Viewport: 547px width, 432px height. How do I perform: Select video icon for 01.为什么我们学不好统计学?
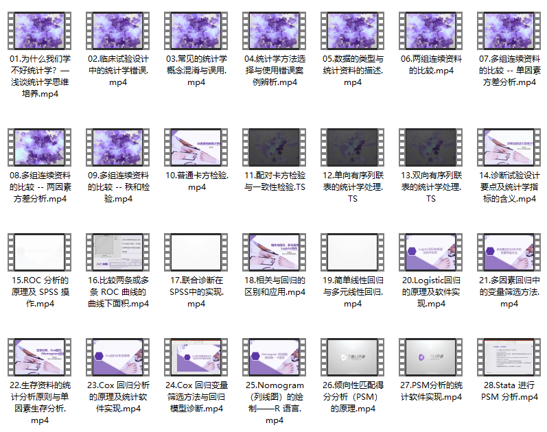(39, 31)
